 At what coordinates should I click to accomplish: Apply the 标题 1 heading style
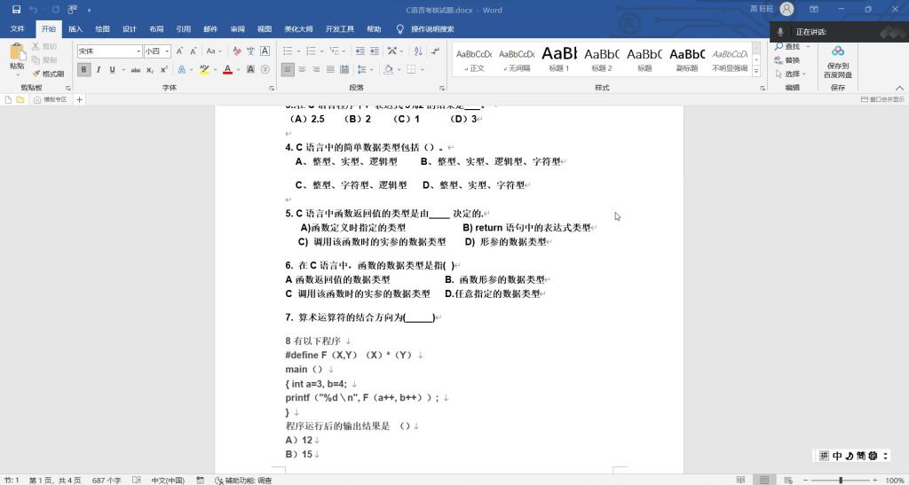click(559, 59)
